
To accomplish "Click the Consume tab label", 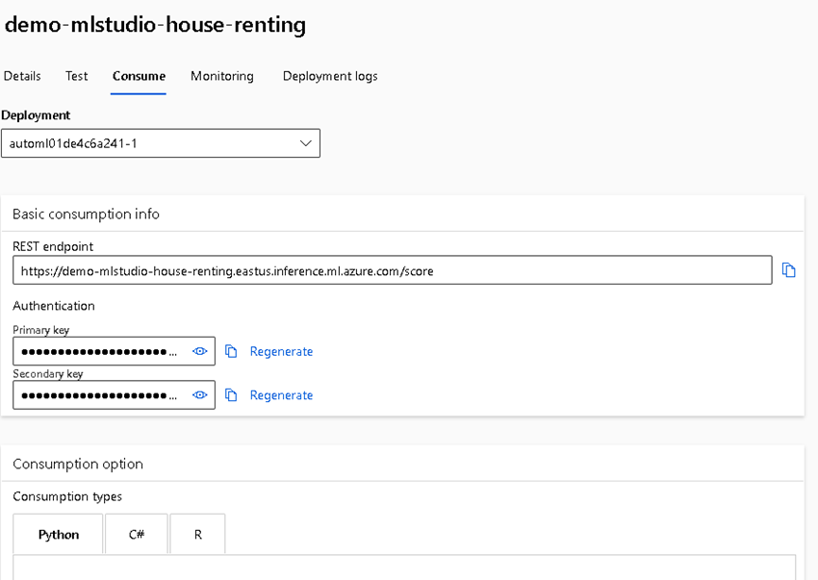I will coord(139,76).
